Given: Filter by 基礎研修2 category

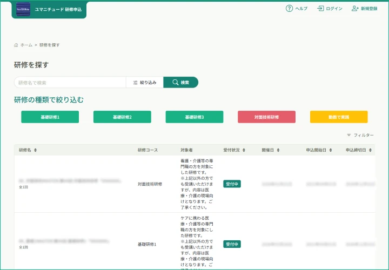Looking at the screenshot, I should (122, 117).
